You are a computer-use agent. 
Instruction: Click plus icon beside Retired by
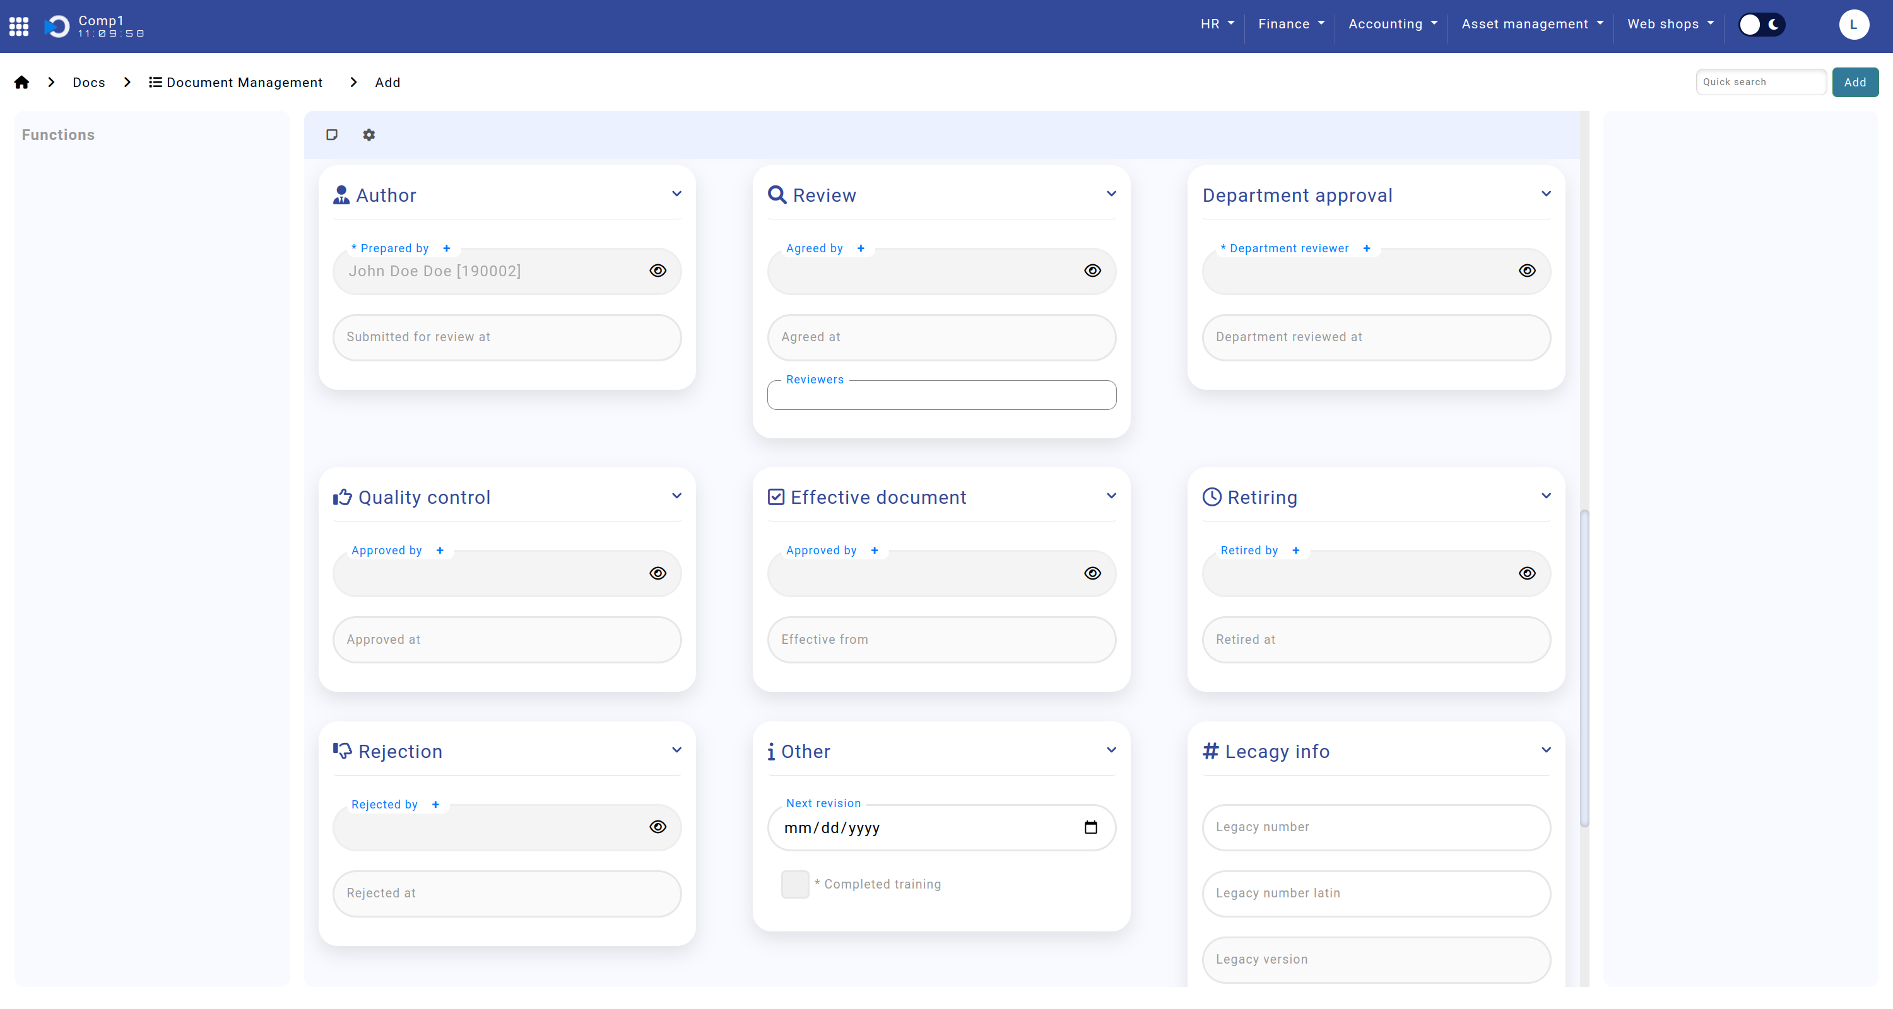(x=1295, y=550)
